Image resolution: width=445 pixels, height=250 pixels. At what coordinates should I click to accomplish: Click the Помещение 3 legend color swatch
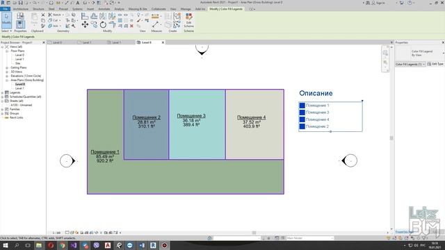point(302,112)
